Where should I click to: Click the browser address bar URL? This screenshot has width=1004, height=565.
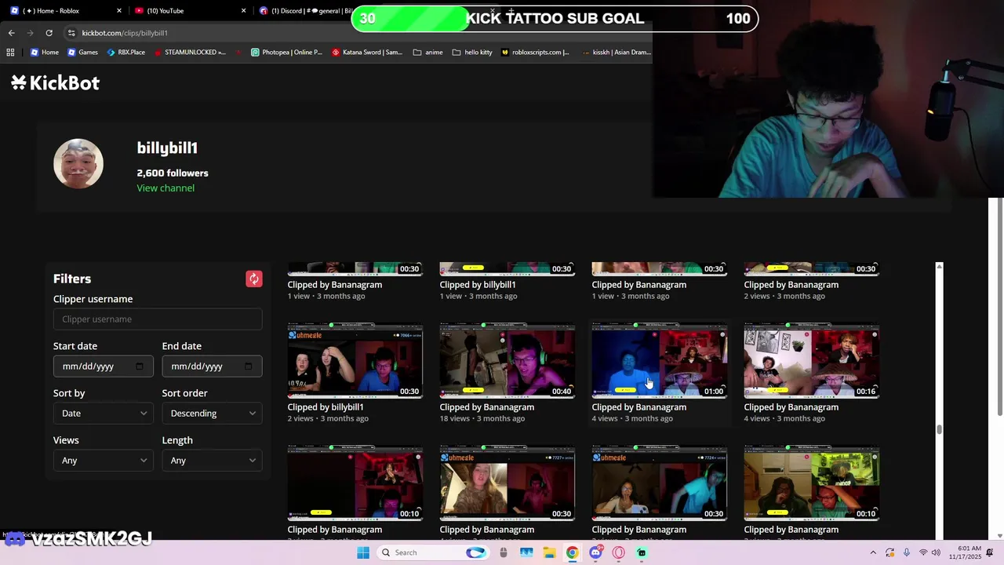125,33
